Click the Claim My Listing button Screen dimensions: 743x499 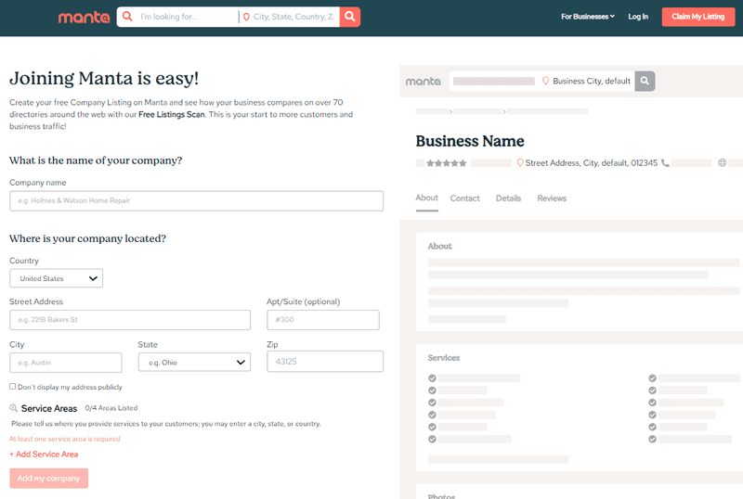point(698,17)
